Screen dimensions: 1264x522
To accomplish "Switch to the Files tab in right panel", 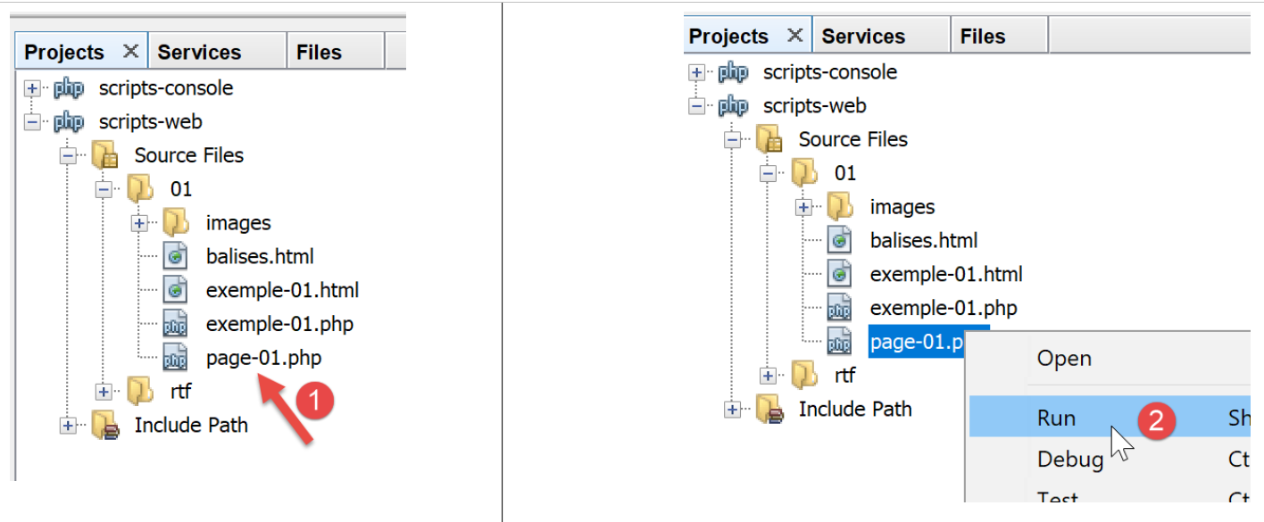I will [982, 37].
